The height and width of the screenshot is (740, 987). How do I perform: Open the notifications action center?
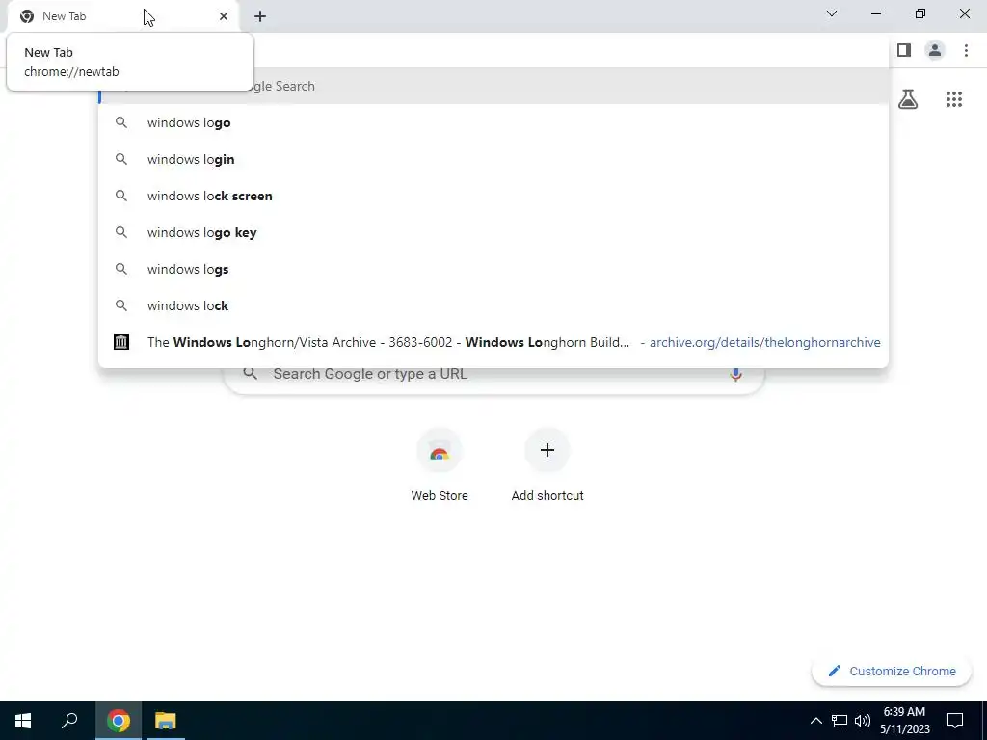point(955,721)
